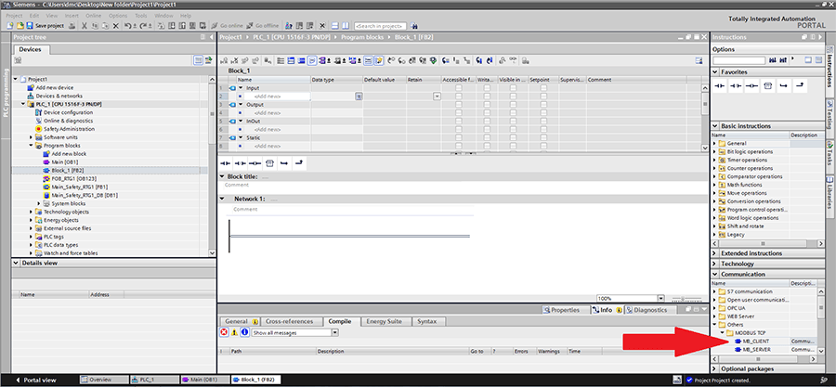
Task: Click Open branch icon in editor favorites bar
Action: pyautogui.click(x=284, y=163)
